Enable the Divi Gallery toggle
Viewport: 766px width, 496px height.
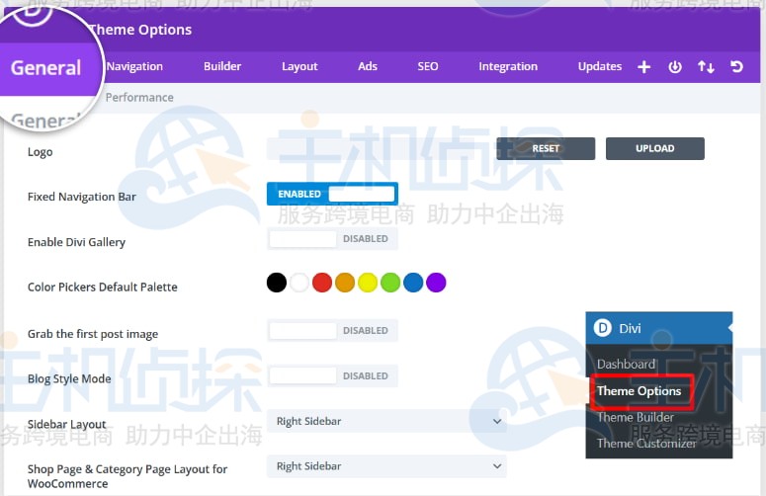332,239
